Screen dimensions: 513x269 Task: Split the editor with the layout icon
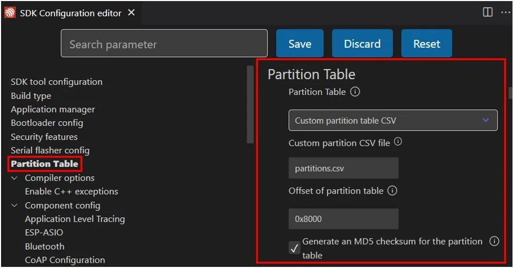[x=487, y=12]
